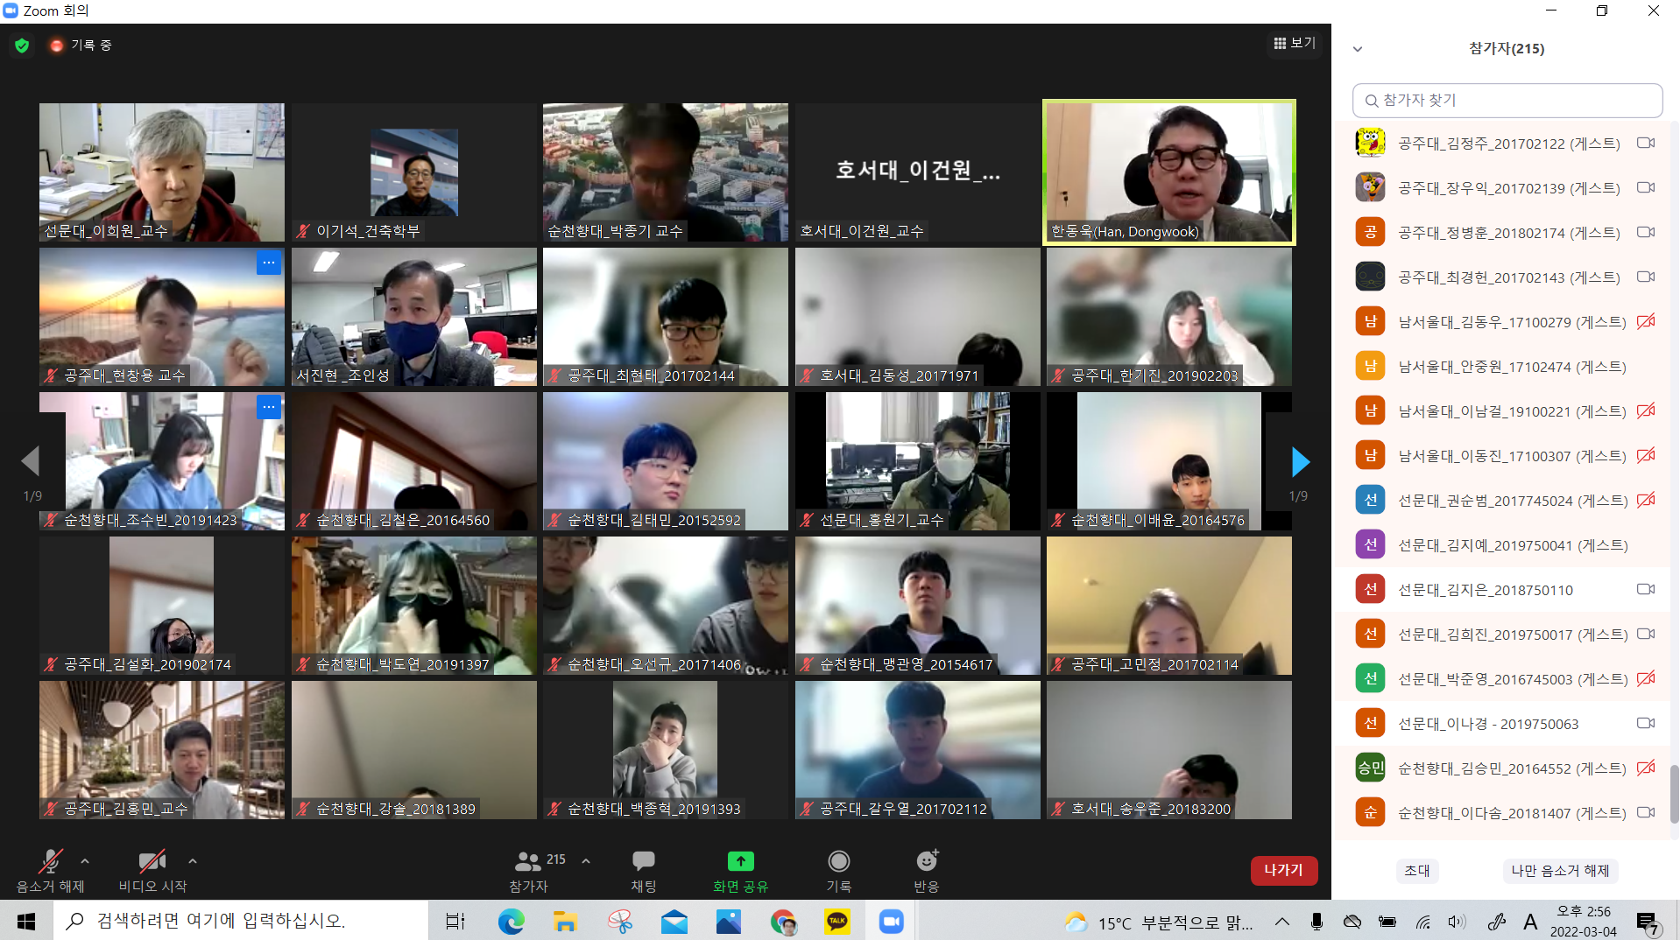Collapse the participants panel chevron
Screen dimensions: 1680x940
1358,49
